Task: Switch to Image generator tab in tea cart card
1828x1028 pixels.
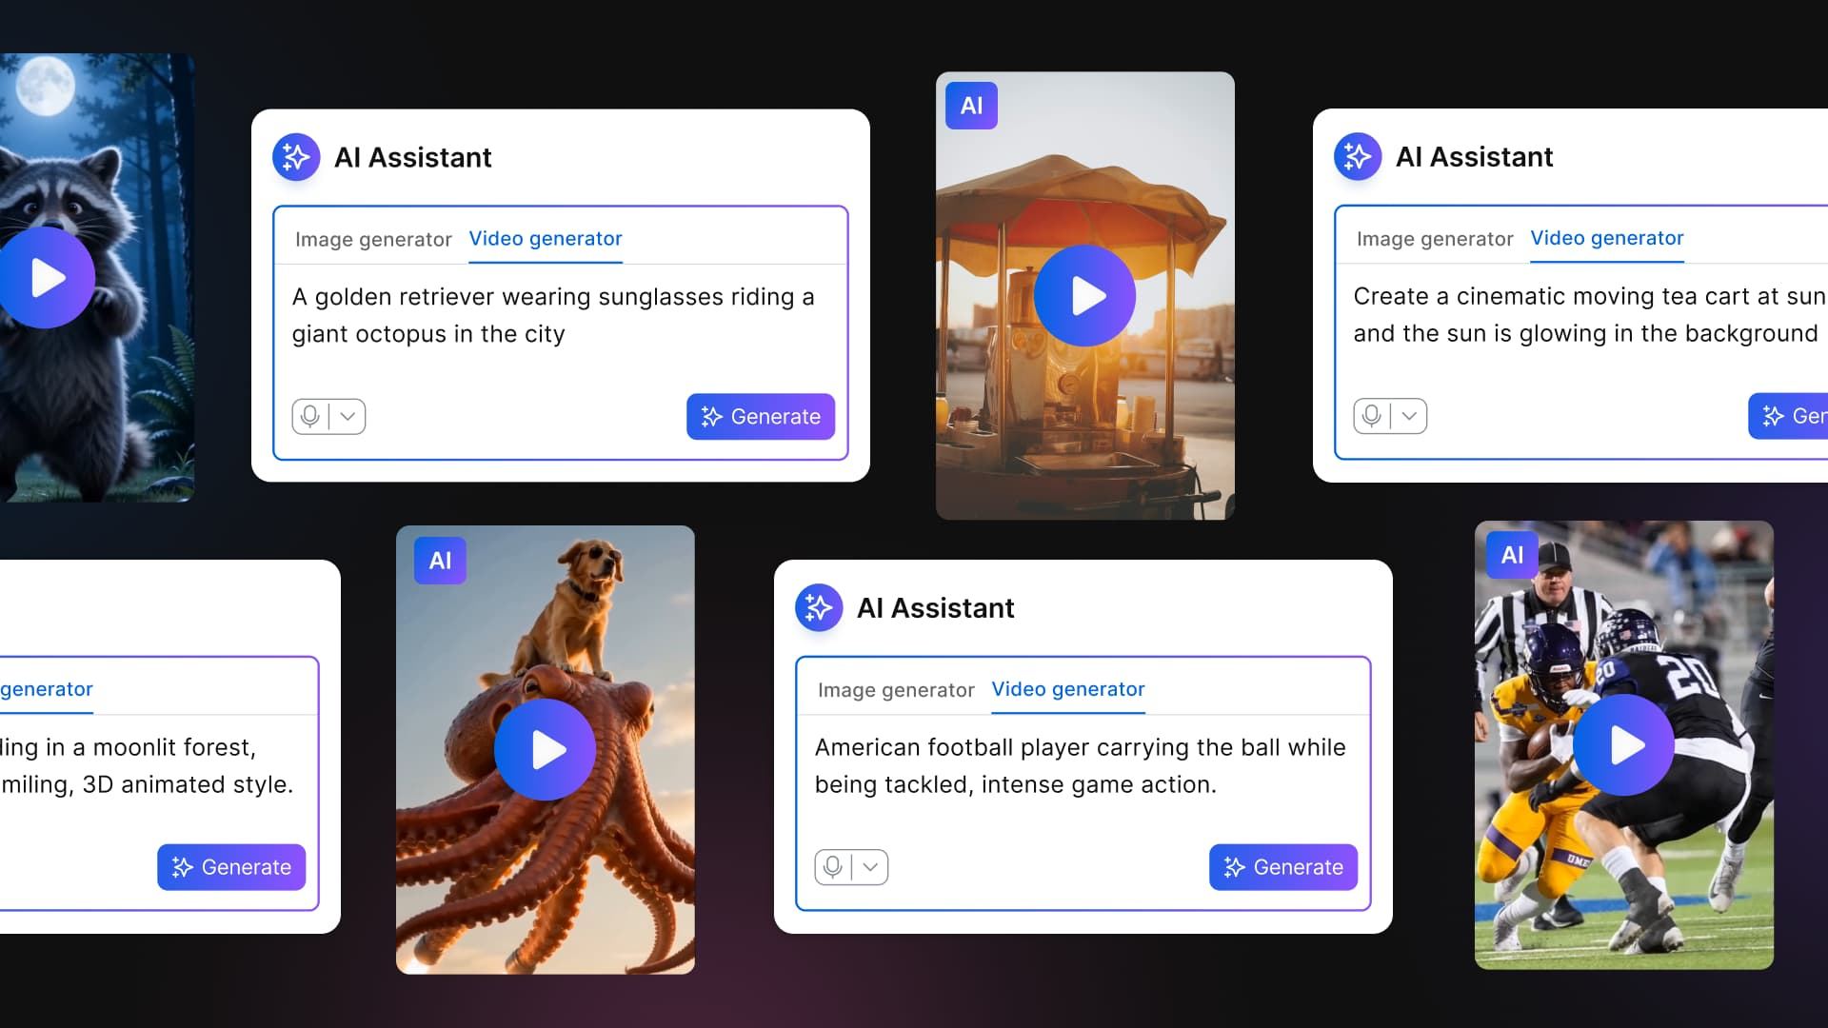Action: pos(1435,239)
